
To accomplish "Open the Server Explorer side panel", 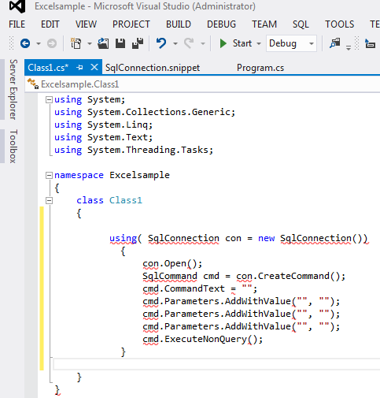I will pyautogui.click(x=13, y=89).
